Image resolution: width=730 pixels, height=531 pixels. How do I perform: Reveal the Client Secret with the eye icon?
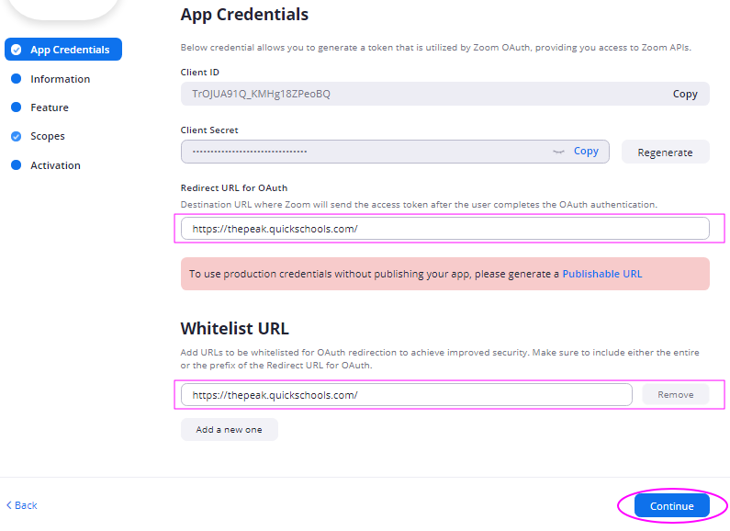coord(557,152)
